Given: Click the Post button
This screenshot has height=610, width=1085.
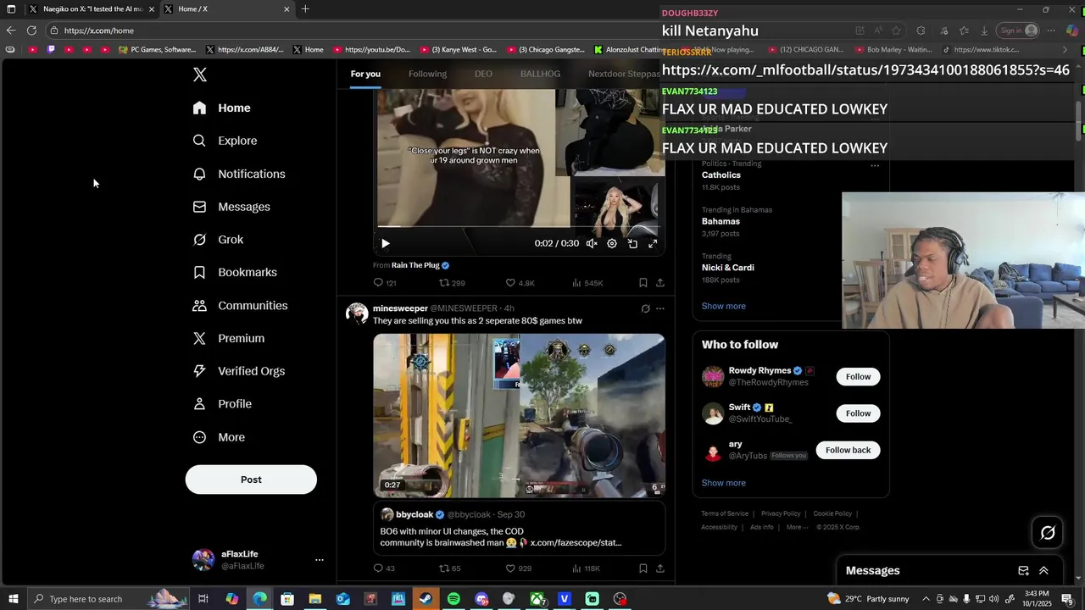Looking at the screenshot, I should [x=251, y=480].
